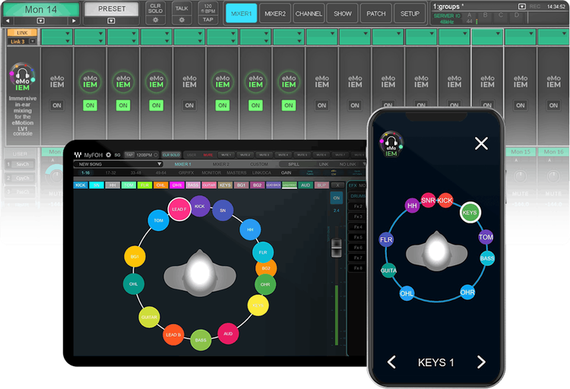Open the Link 3 dropdown
This screenshot has width=570, height=389.
pyautogui.click(x=22, y=42)
